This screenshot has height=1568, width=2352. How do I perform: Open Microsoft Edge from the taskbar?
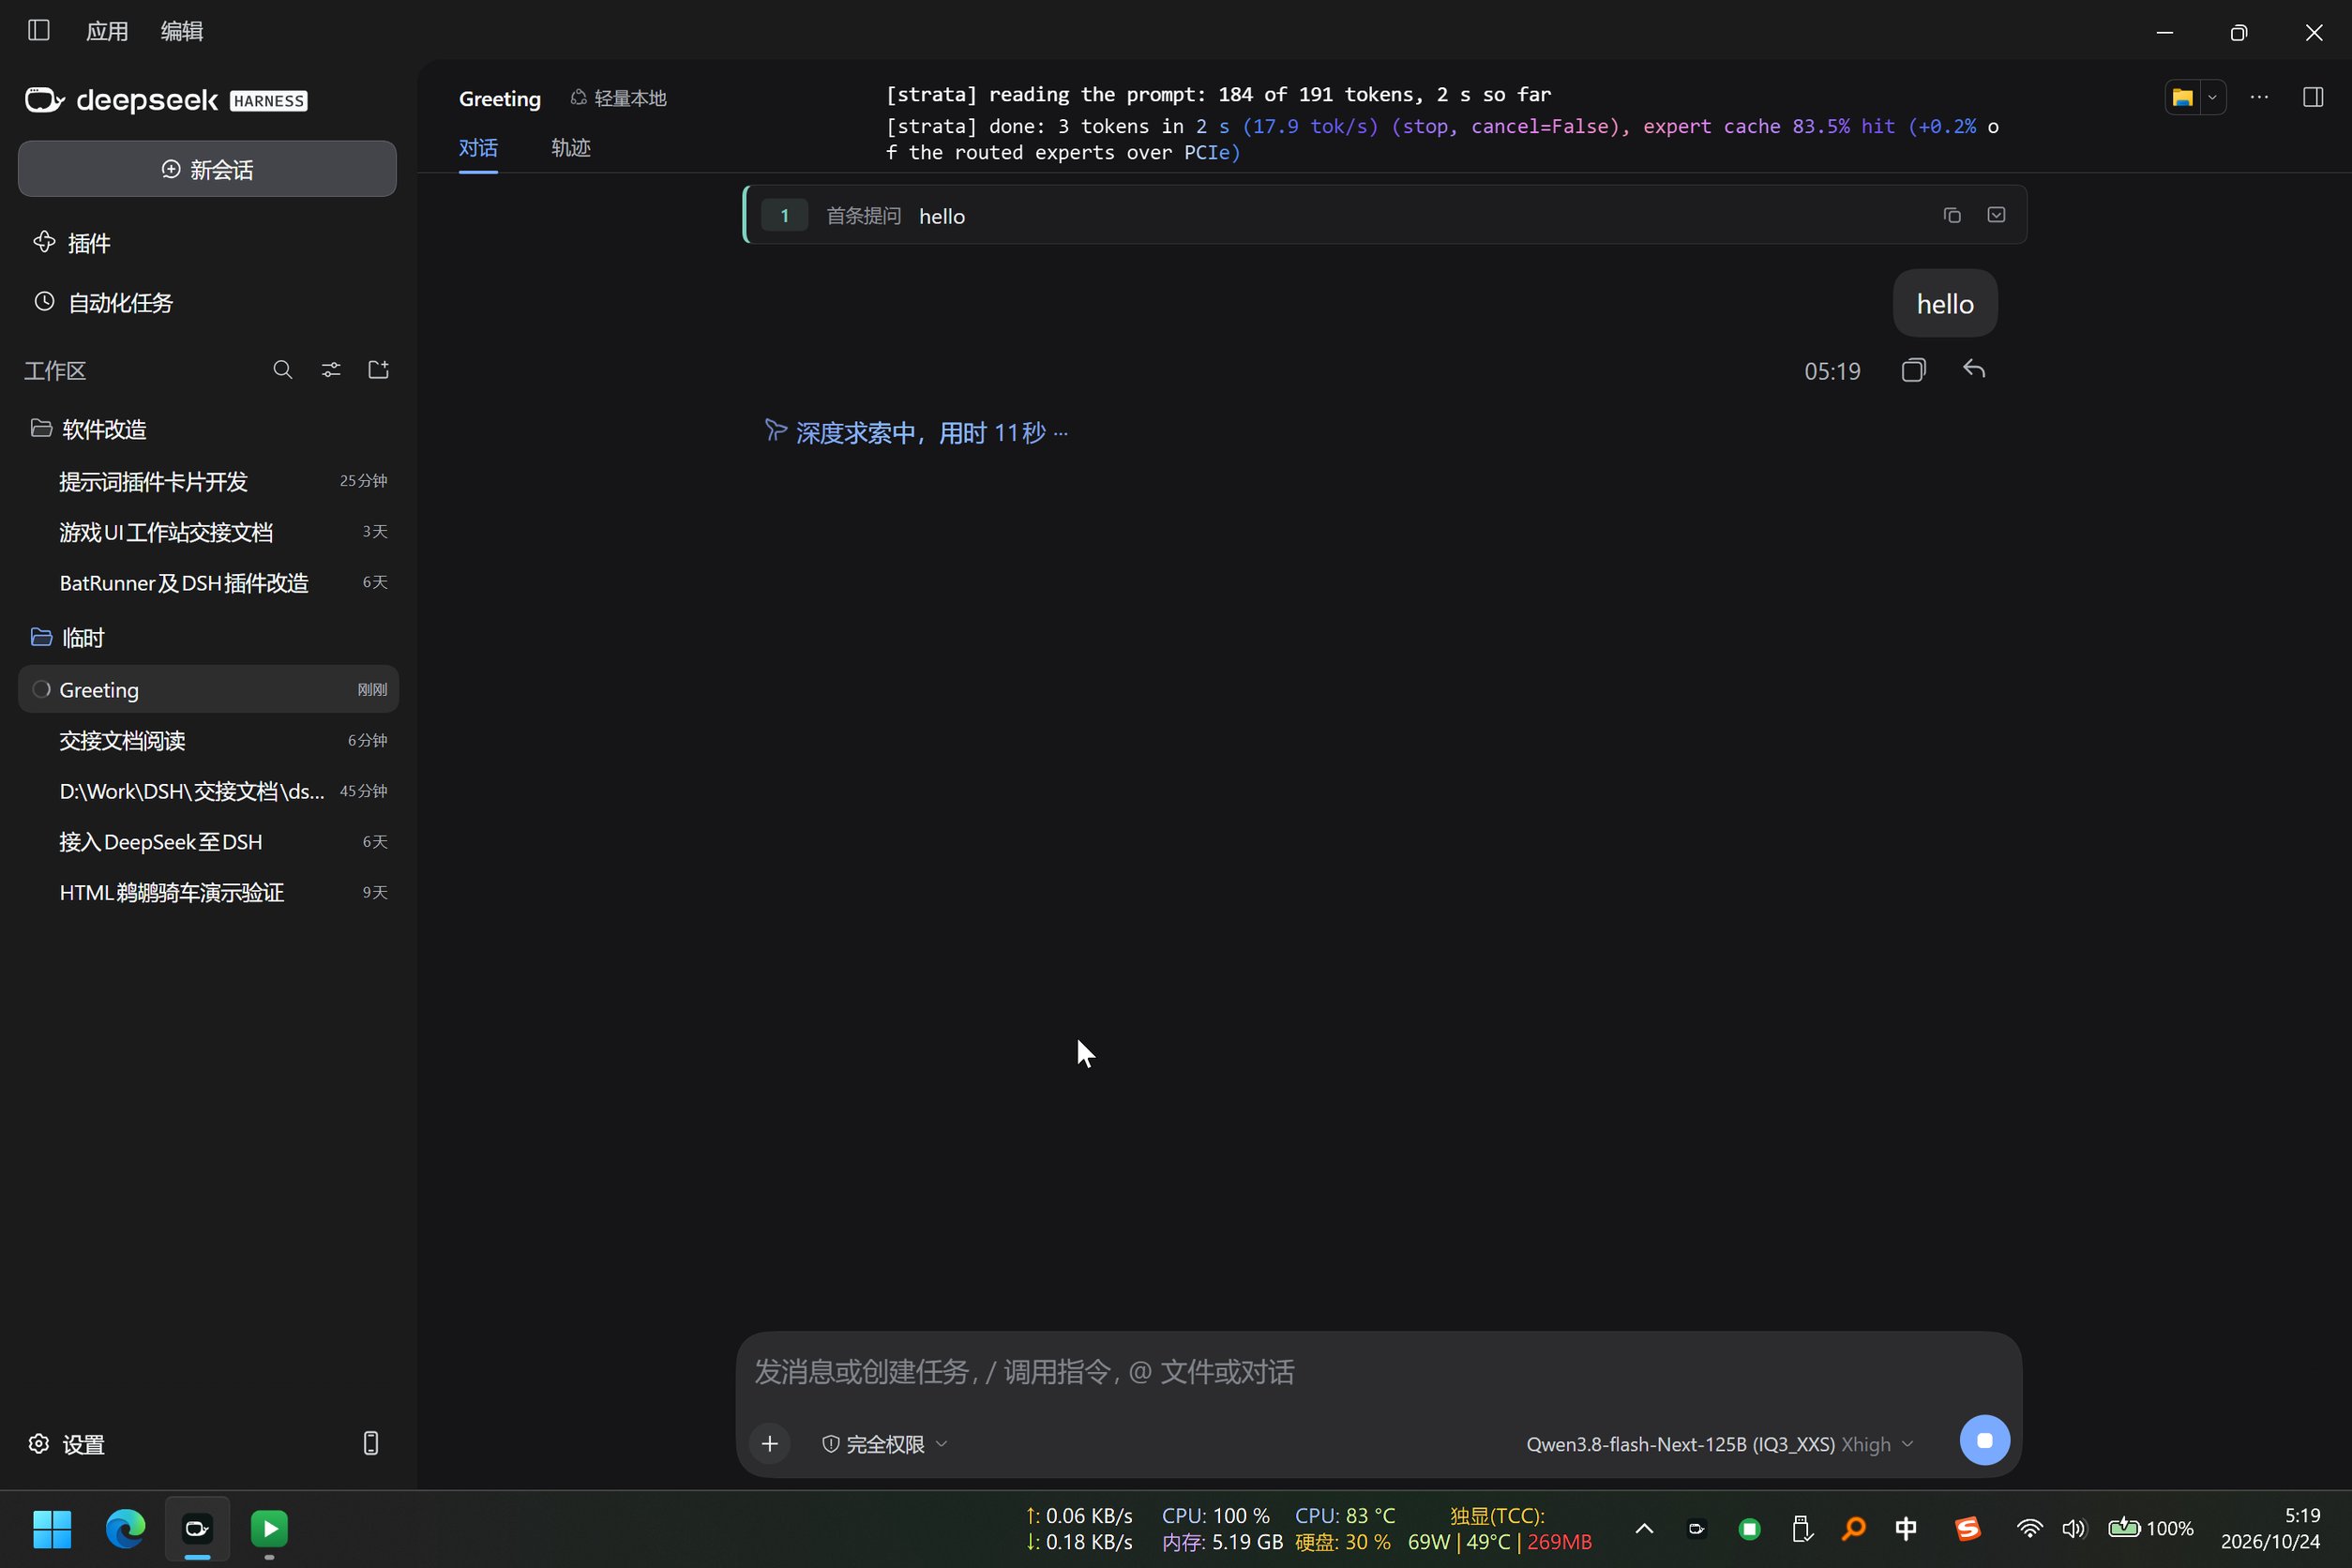(x=125, y=1528)
